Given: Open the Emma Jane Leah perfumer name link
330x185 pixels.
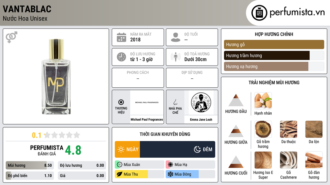Looking at the screenshot, I should (201, 119).
